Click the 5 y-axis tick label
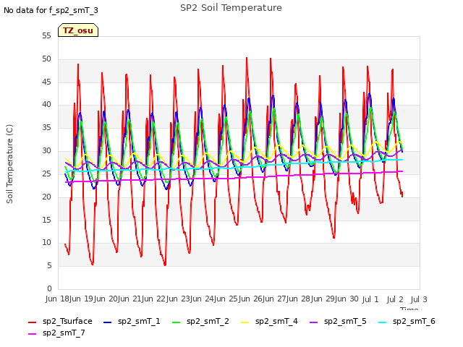463x347 pixels. coord(49,265)
